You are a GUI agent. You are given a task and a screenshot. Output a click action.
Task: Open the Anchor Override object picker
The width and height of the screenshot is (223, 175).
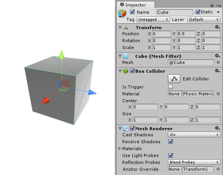218,169
